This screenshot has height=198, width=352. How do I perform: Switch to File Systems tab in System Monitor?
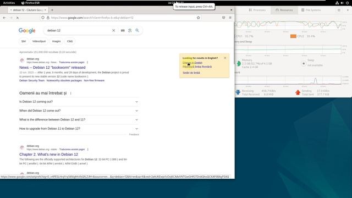(x=311, y=10)
